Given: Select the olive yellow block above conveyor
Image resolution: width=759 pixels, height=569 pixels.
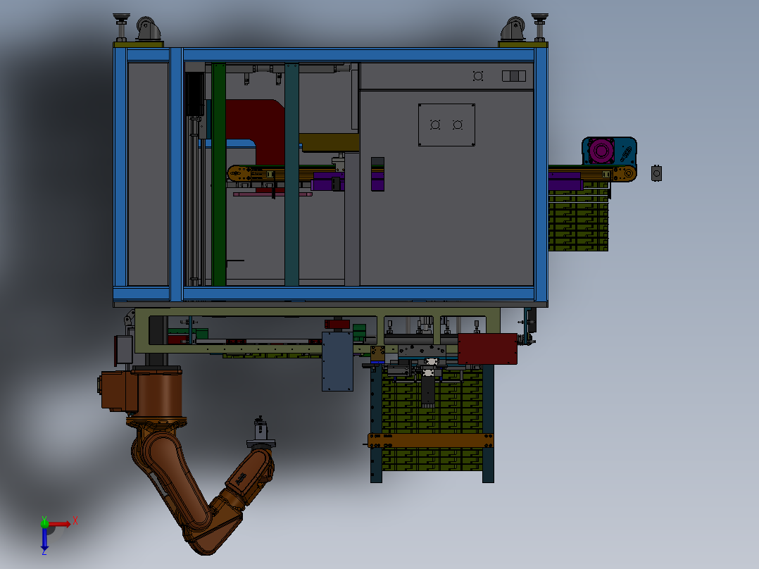Looking at the screenshot, I should (x=330, y=142).
